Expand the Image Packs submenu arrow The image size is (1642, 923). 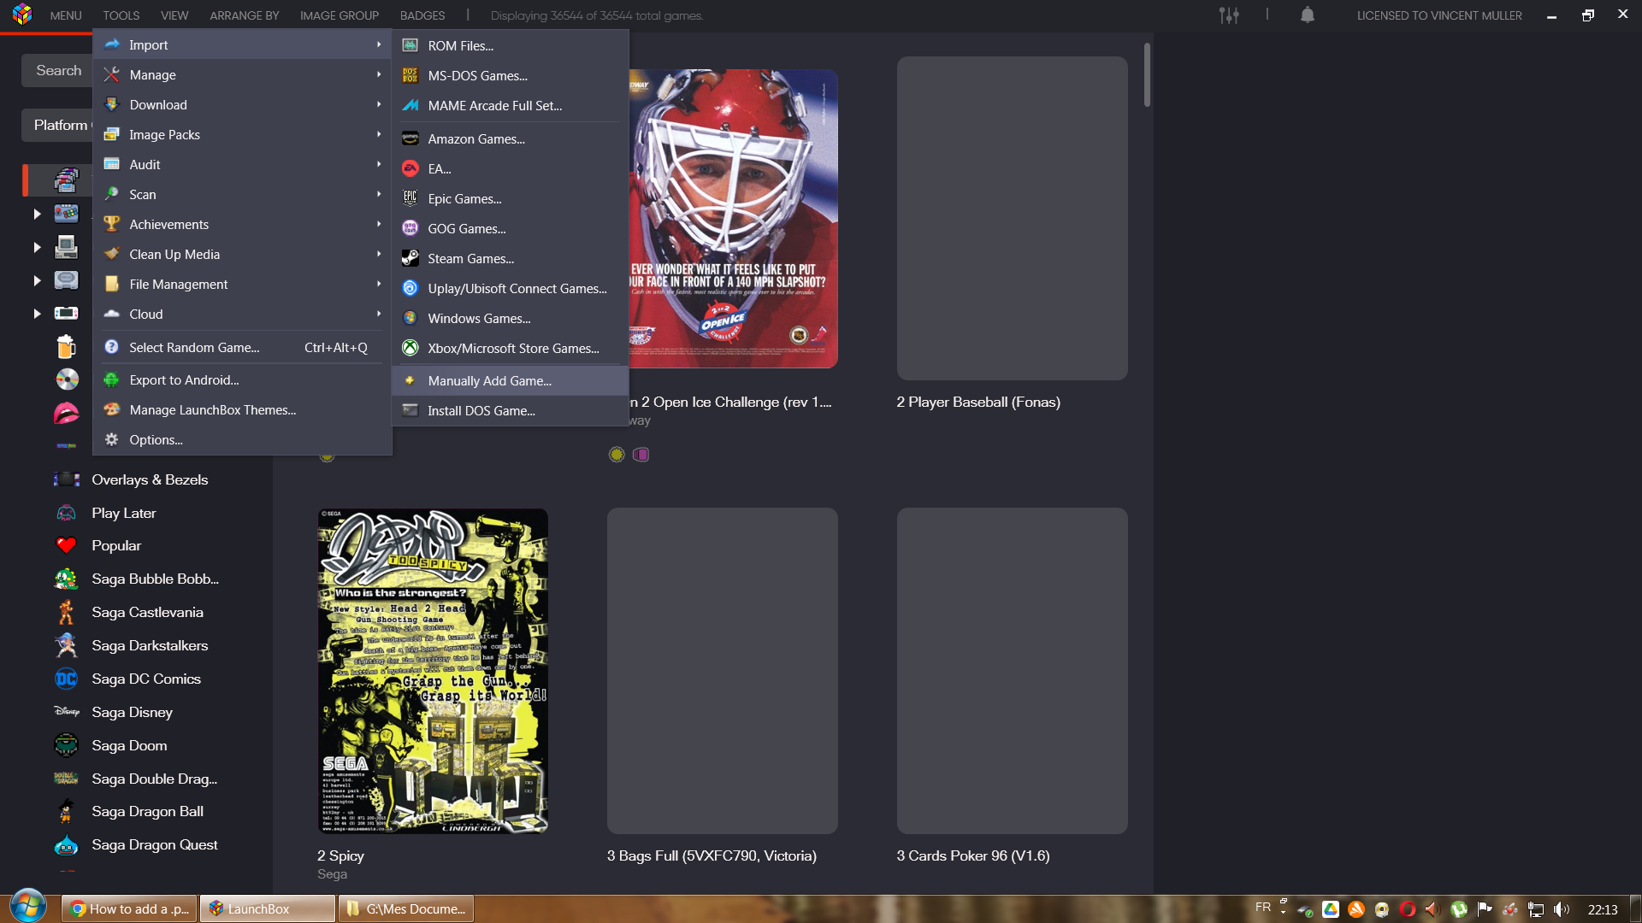379,134
